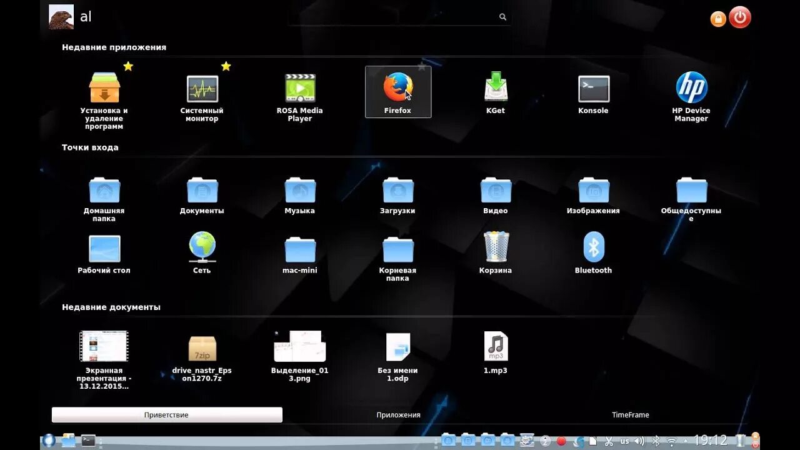Open drive_nastr_Epson1270.7z archive
Screen dimensions: 800x450
[x=202, y=357]
